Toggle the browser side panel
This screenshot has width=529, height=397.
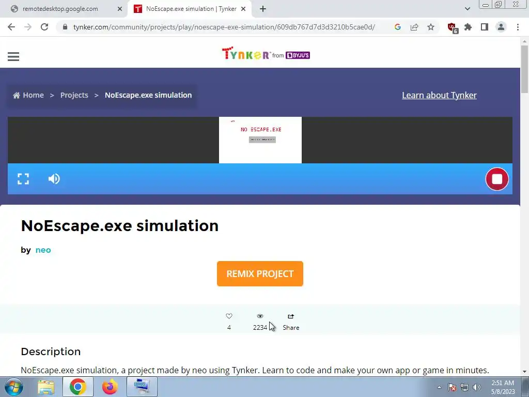(485, 27)
